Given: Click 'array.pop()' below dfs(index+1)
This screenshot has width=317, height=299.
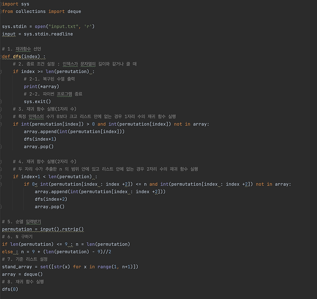Looking at the screenshot, I should (38, 147).
